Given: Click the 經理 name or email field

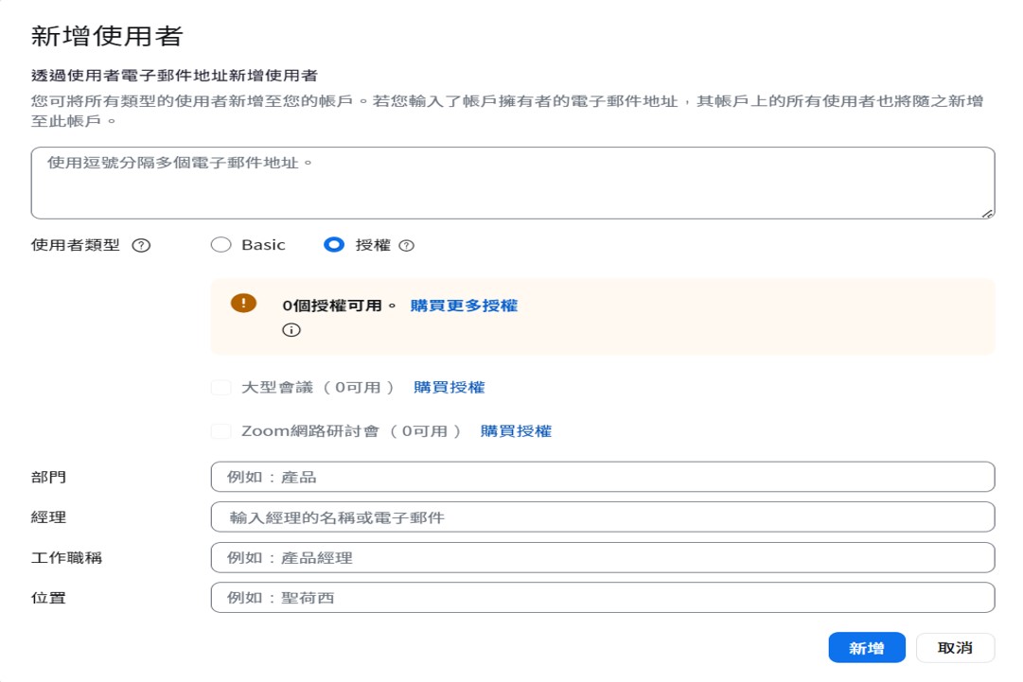Looking at the screenshot, I should [602, 517].
